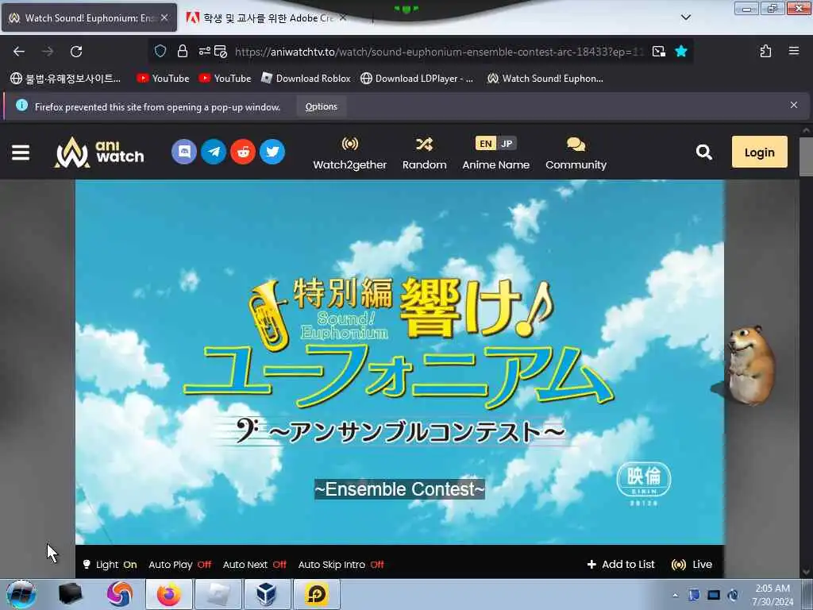The image size is (813, 610).
Task: Toggle Auto Skip Intro setting
Action: tap(341, 565)
